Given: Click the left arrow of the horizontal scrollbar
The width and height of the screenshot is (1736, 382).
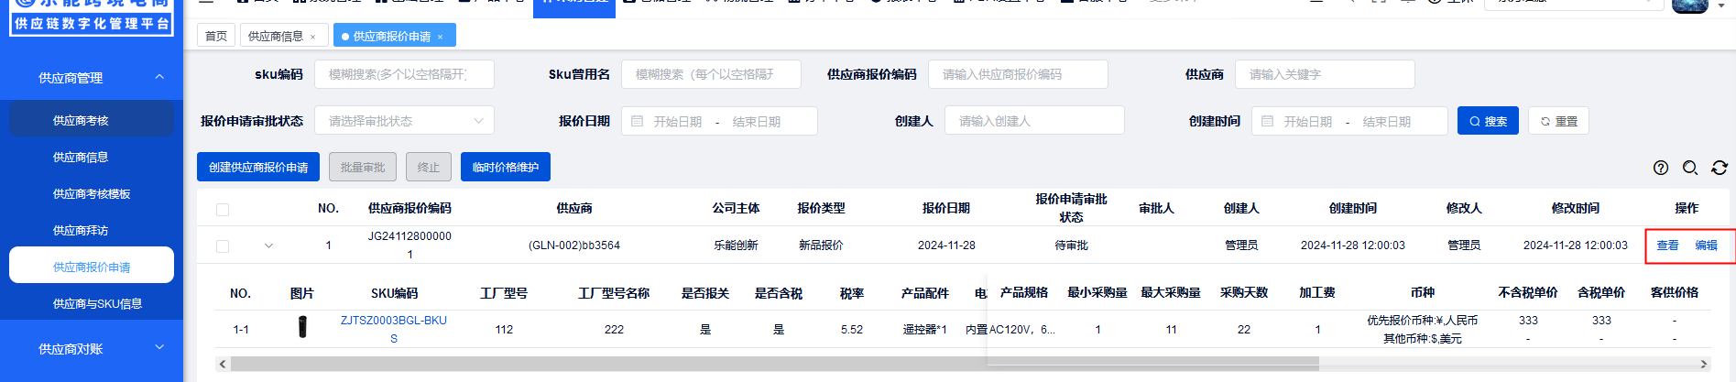Looking at the screenshot, I should click(x=223, y=364).
